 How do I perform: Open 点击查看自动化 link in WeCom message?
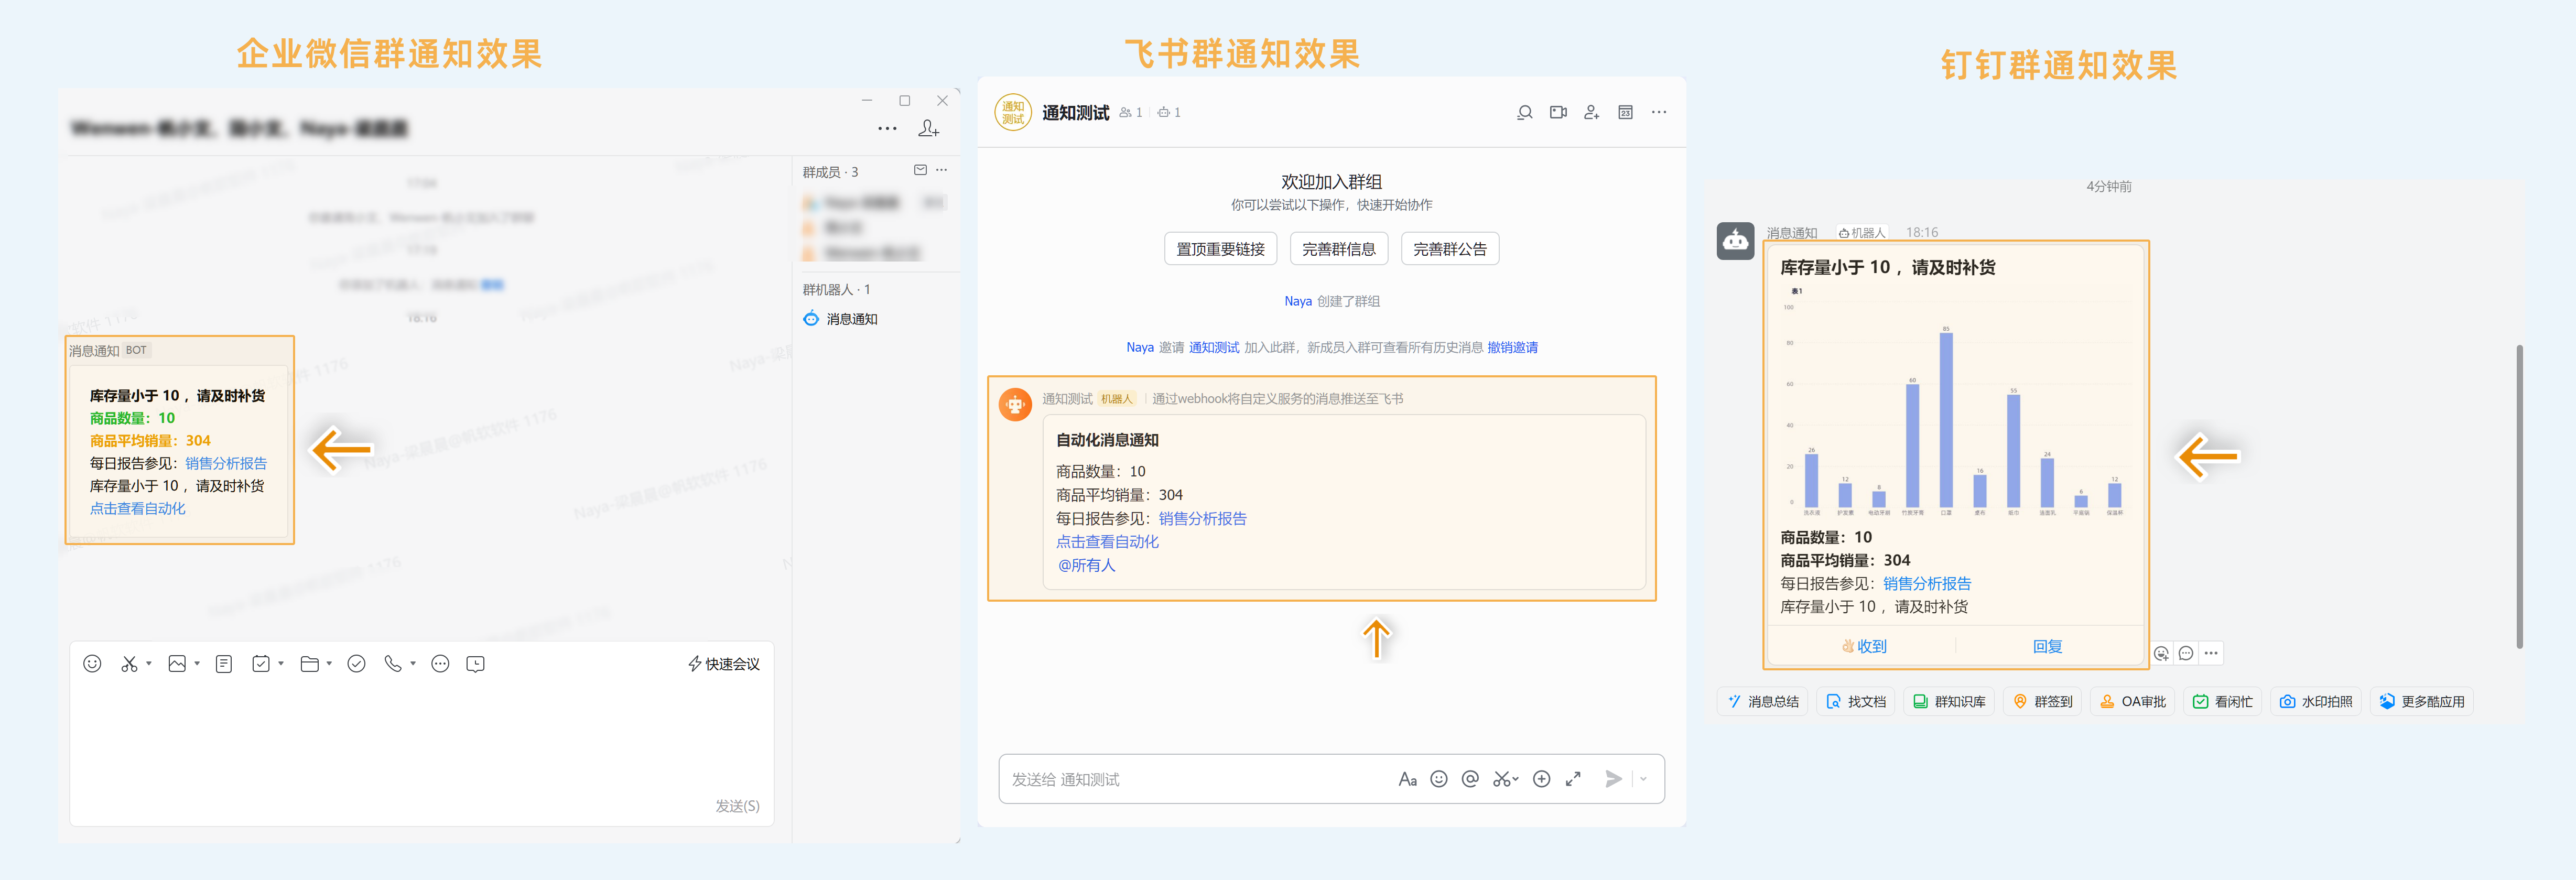point(138,508)
